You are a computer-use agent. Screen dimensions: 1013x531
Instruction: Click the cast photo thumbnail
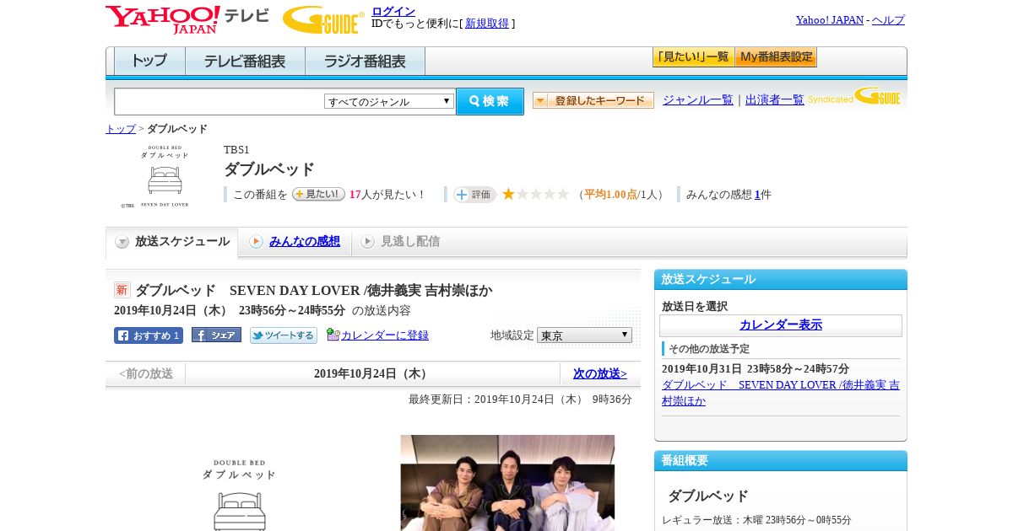click(507, 483)
